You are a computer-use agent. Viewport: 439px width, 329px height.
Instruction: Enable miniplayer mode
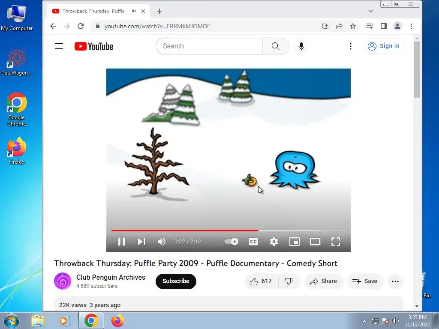(x=294, y=242)
